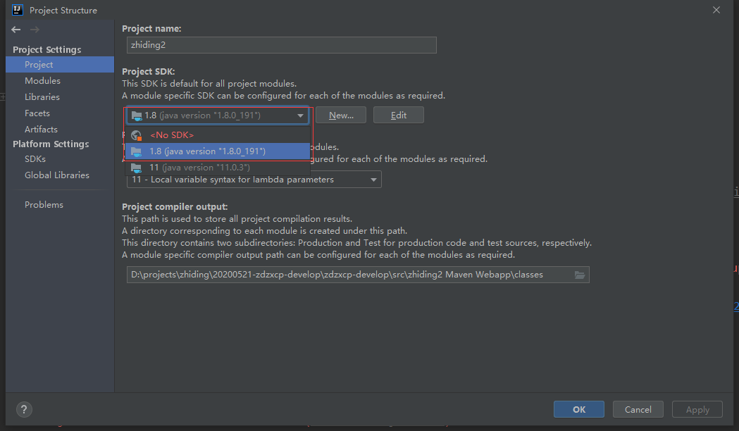Click the Cancel button
Viewport: 739px width, 431px height.
pyautogui.click(x=638, y=409)
